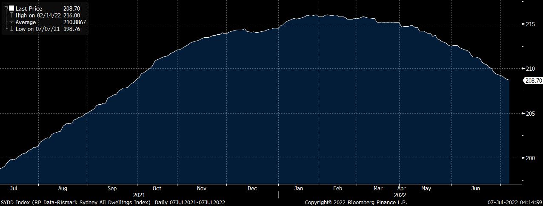Image resolution: width=543 pixels, height=206 pixels.
Task: Click the 215 label on the price axis
Action: coord(531,24)
